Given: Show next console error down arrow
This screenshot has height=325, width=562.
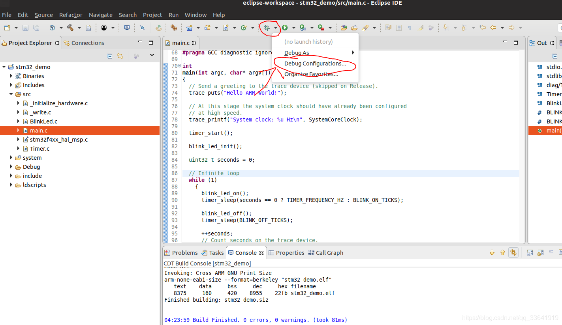Looking at the screenshot, I should coord(492,252).
